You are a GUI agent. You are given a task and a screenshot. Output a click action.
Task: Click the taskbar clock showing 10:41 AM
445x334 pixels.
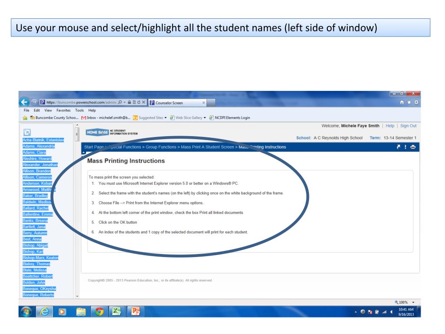click(406, 312)
